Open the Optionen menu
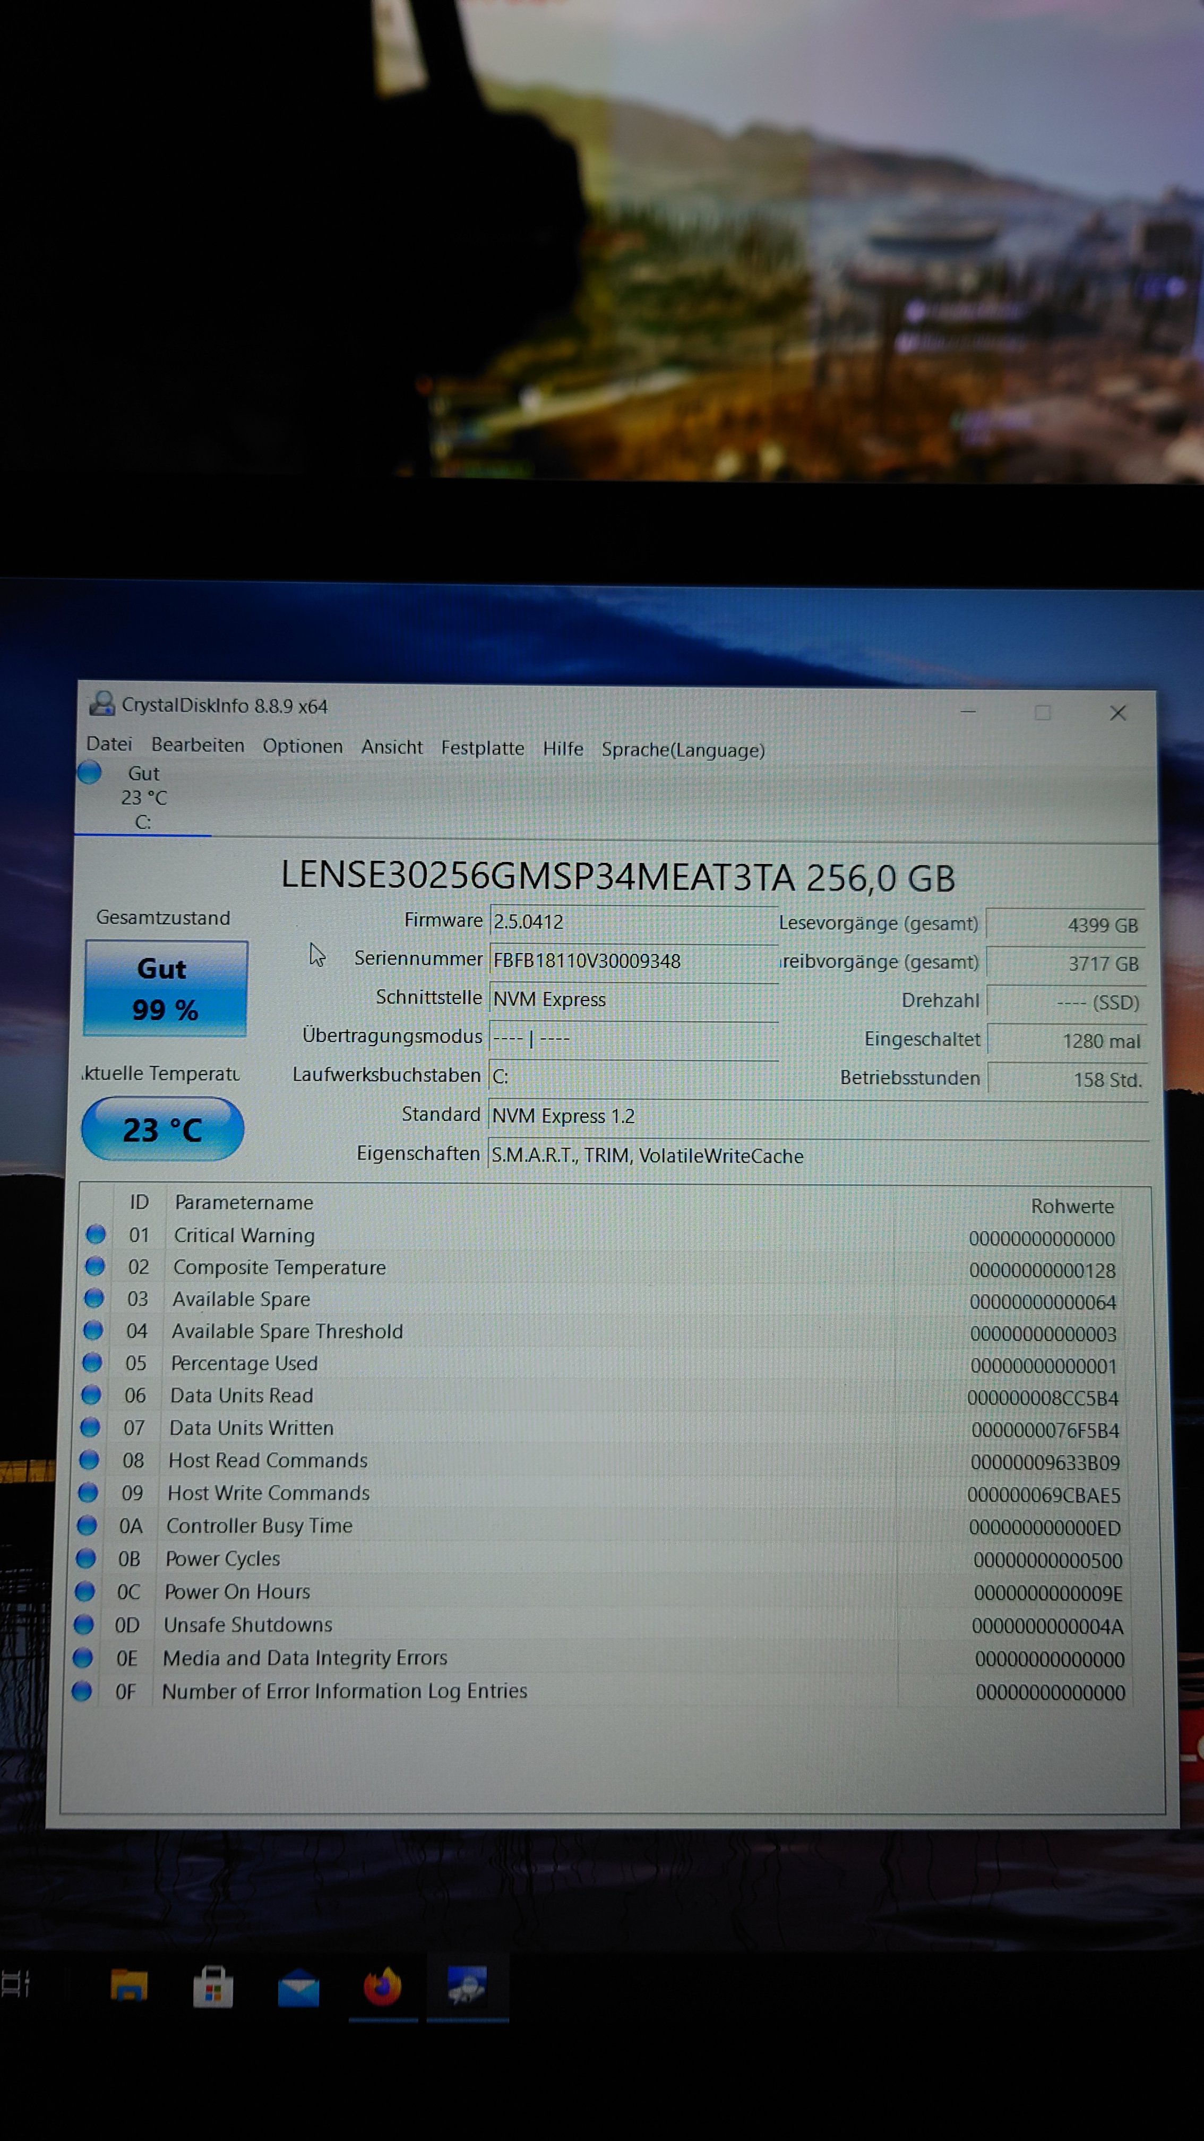 [303, 747]
